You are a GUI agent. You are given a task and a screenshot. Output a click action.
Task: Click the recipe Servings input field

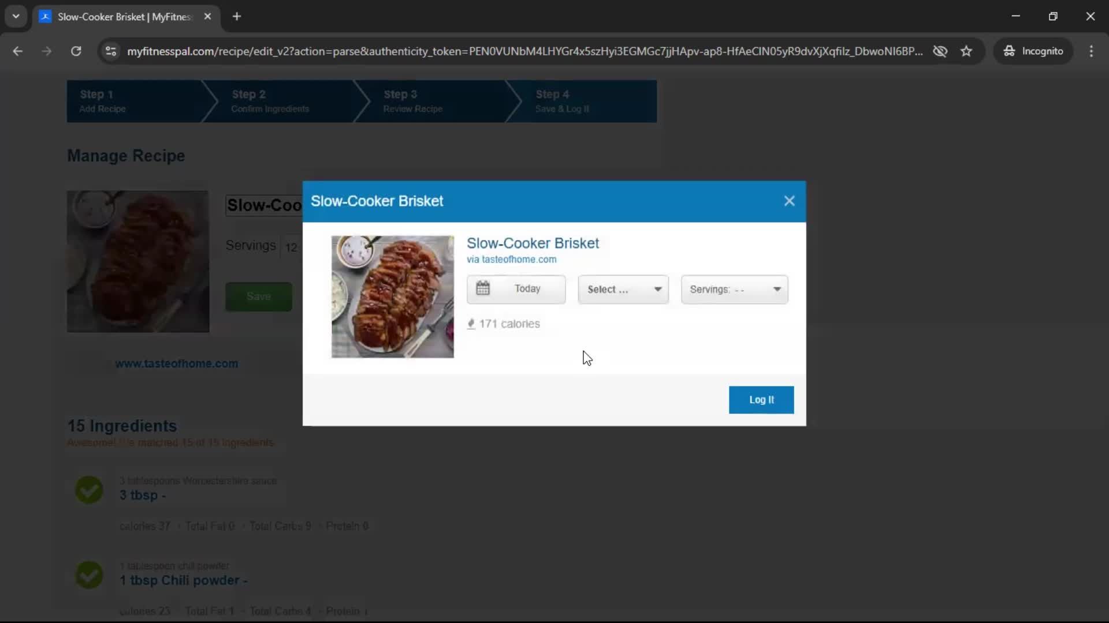291,247
